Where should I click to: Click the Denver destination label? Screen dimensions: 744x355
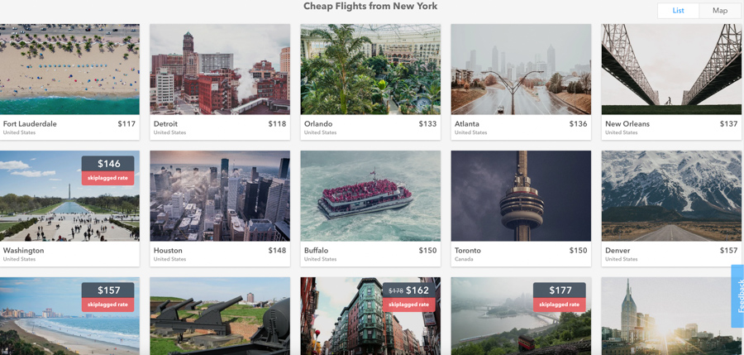coord(618,251)
